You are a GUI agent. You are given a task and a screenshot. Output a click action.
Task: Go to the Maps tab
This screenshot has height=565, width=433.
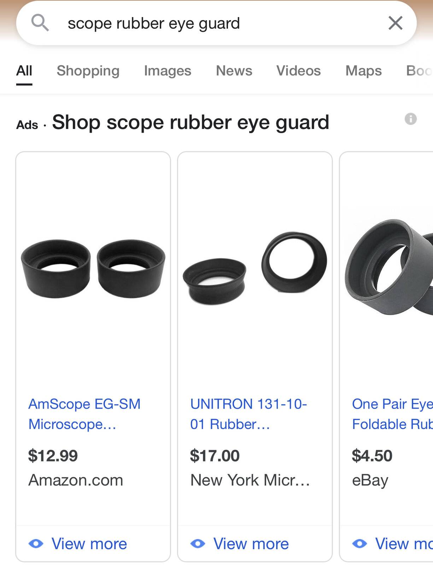(363, 71)
